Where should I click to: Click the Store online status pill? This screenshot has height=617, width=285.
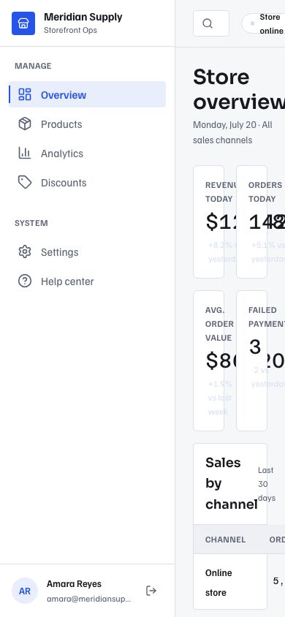[263, 23]
